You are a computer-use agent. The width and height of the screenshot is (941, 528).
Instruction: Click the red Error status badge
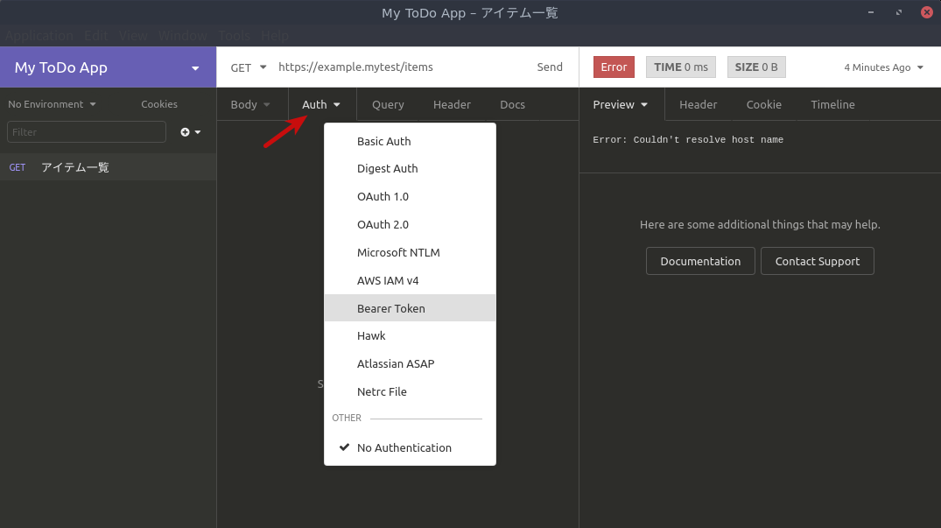pyautogui.click(x=614, y=67)
